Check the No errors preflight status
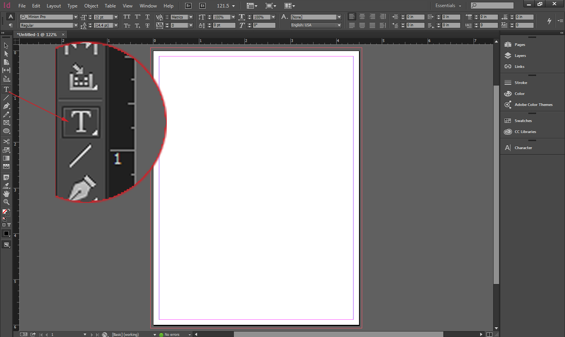This screenshot has height=337, width=565. tap(173, 334)
